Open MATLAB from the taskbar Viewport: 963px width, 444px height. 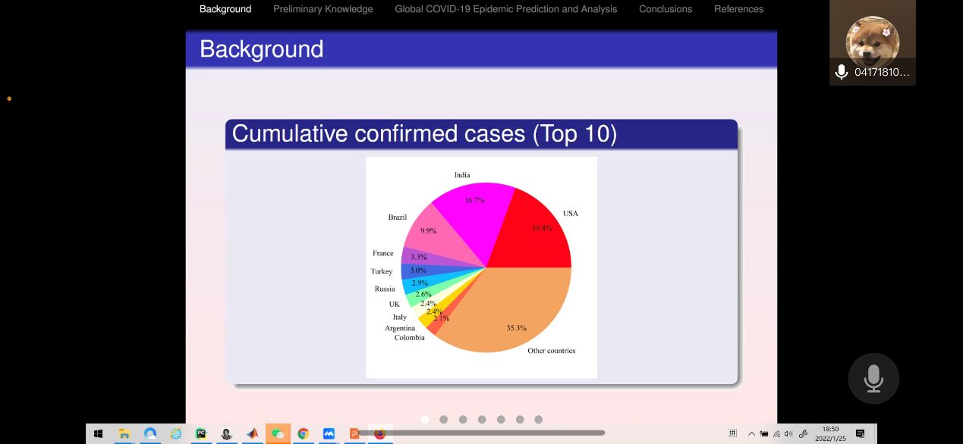click(252, 433)
